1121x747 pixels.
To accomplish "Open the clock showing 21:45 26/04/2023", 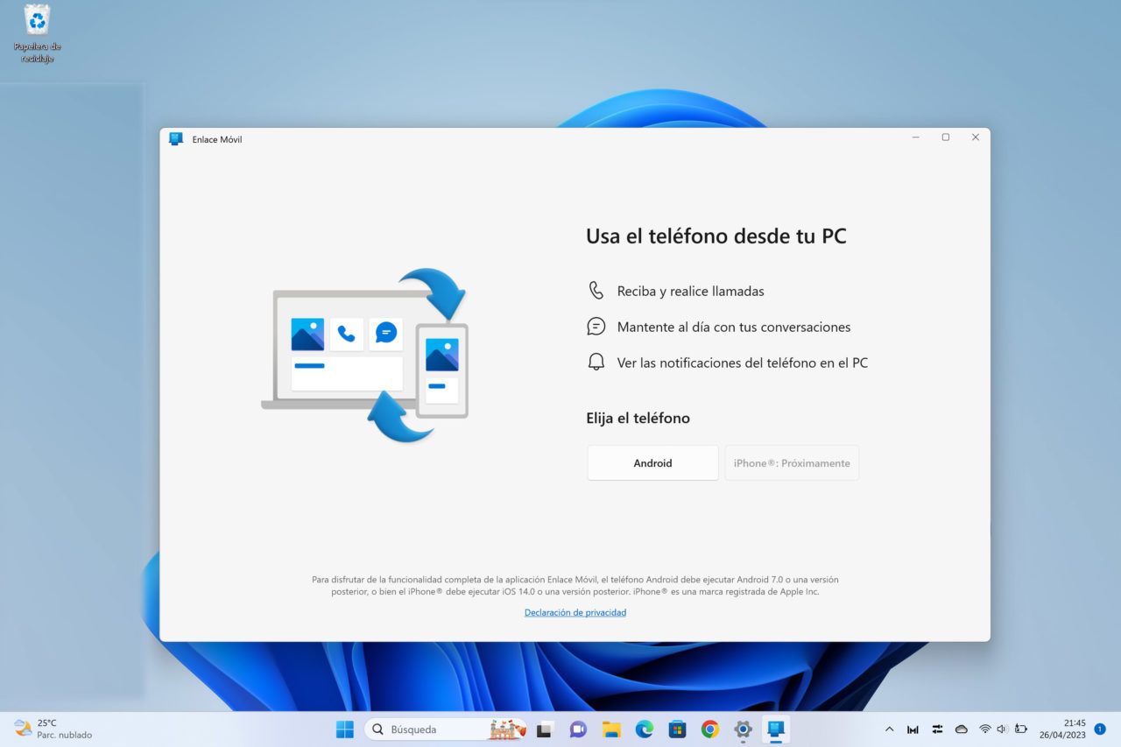I will click(x=1062, y=729).
